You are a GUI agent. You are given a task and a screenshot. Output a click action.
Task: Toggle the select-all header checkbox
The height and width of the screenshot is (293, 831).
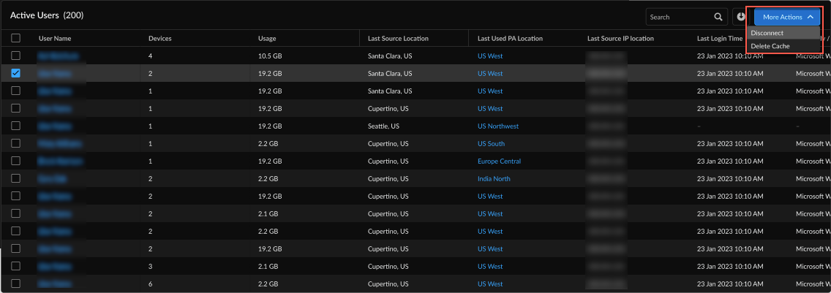click(x=15, y=38)
